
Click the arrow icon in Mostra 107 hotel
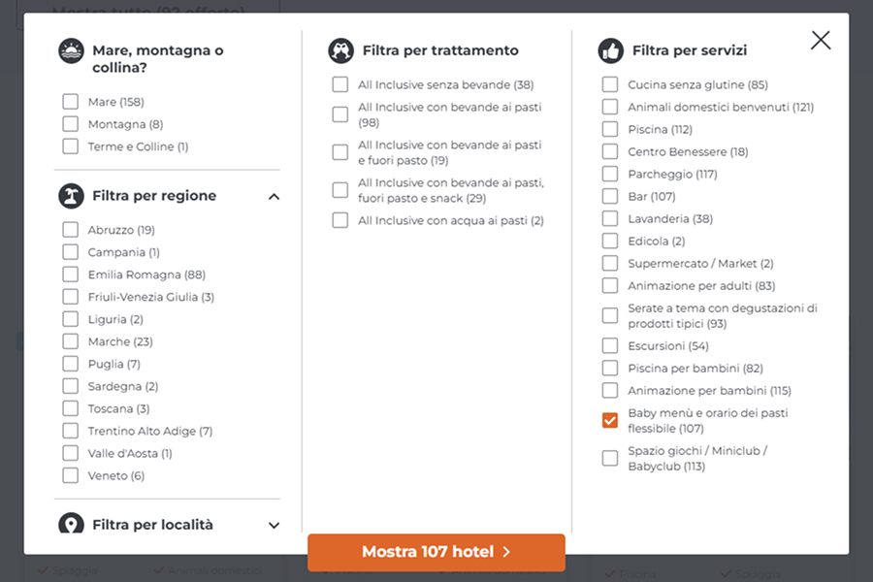click(506, 551)
